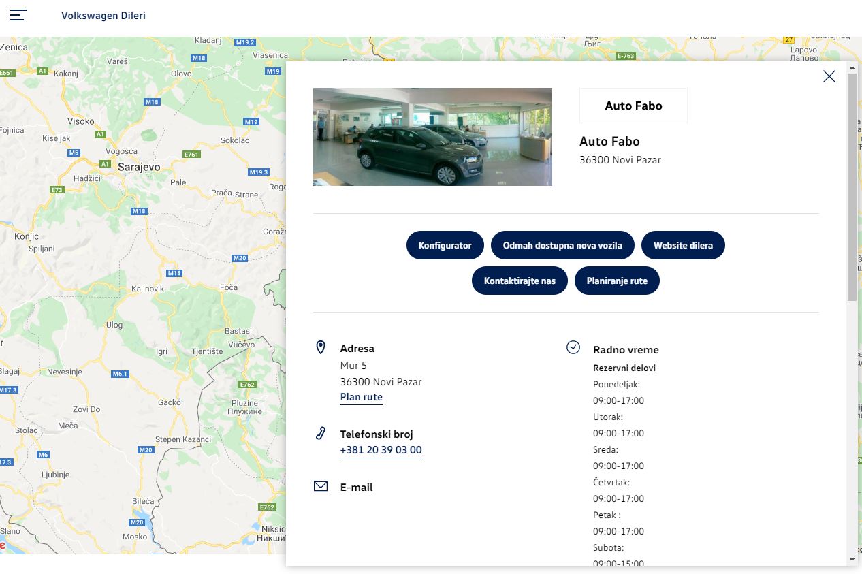
Task: Click 36300 Novi Pazar under dealer name
Action: pyautogui.click(x=620, y=160)
